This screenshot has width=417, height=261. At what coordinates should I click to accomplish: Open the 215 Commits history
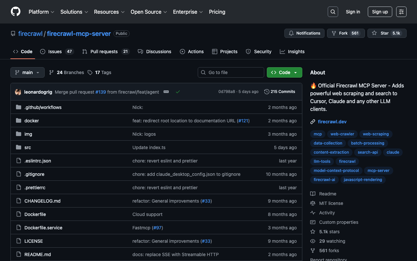tap(280, 92)
